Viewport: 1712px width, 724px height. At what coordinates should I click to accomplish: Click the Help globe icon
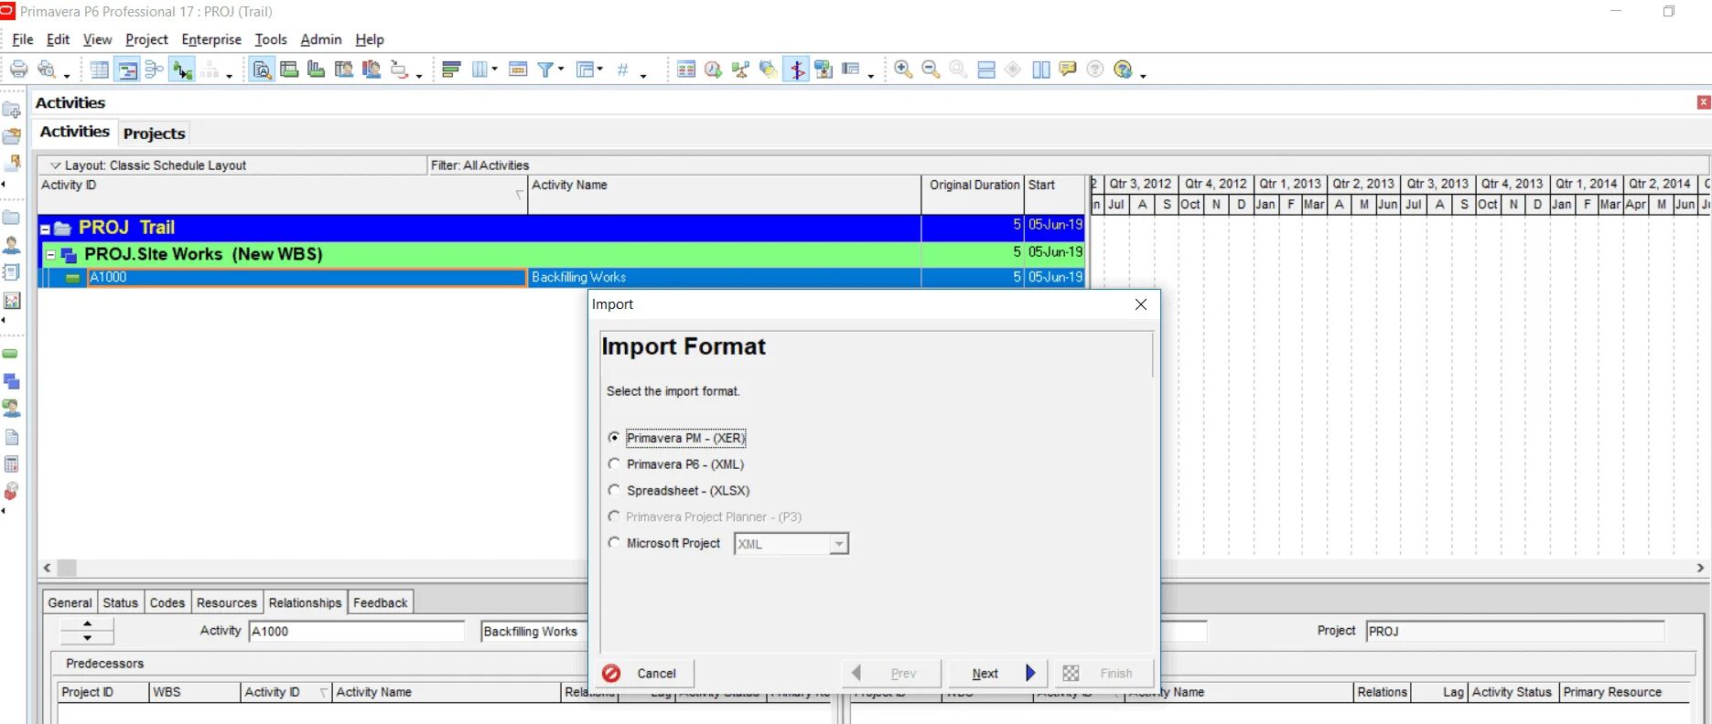coord(1123,69)
